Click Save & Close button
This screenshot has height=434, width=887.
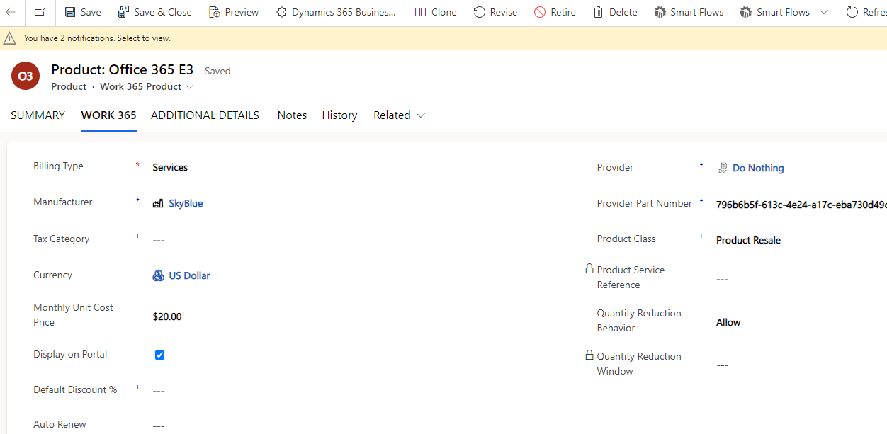click(154, 12)
